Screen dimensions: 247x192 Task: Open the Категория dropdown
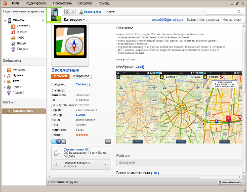75,20
